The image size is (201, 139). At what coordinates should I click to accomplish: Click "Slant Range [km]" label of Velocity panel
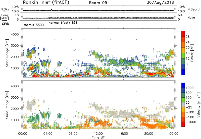[7, 105]
